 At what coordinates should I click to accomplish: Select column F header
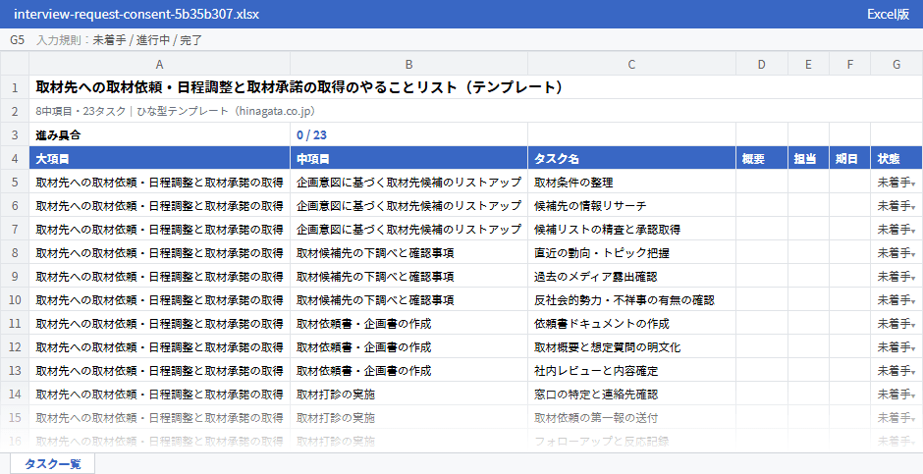point(849,64)
